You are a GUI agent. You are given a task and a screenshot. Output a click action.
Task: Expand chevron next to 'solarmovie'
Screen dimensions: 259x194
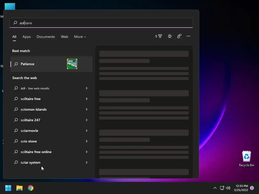pyautogui.click(x=87, y=131)
